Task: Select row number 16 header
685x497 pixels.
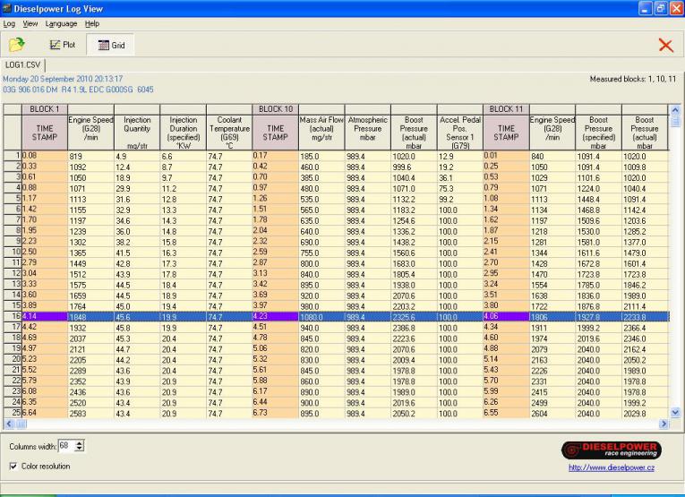Action: click(13, 317)
